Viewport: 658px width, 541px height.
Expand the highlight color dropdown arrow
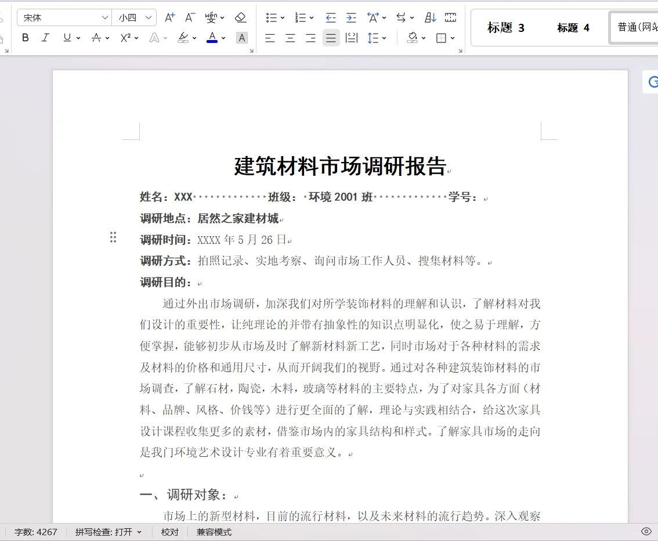click(194, 38)
